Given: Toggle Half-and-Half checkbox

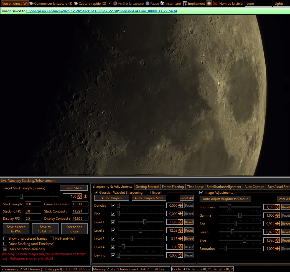Looking at the screenshot, I should (52, 239).
